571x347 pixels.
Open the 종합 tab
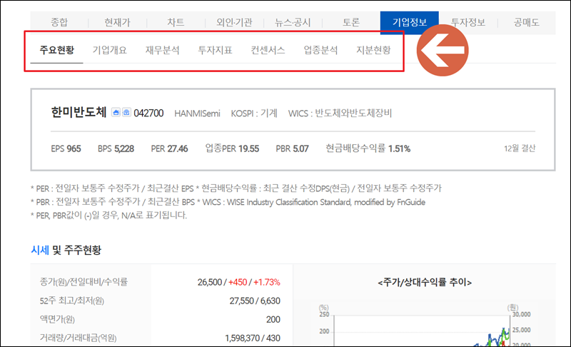pos(59,23)
